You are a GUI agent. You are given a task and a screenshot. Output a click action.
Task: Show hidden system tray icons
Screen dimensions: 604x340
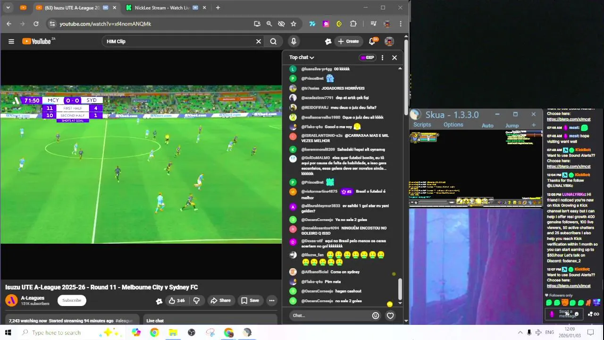520,332
